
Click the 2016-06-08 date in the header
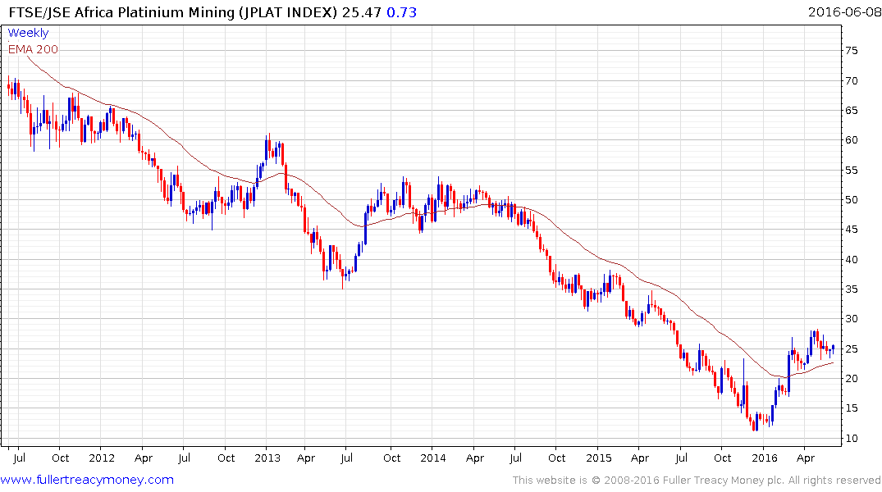point(842,12)
